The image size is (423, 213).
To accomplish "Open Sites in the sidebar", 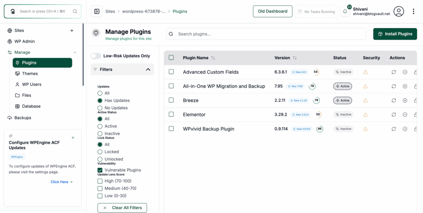I will click(x=19, y=31).
